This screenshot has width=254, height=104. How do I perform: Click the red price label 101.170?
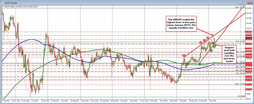[249, 89]
